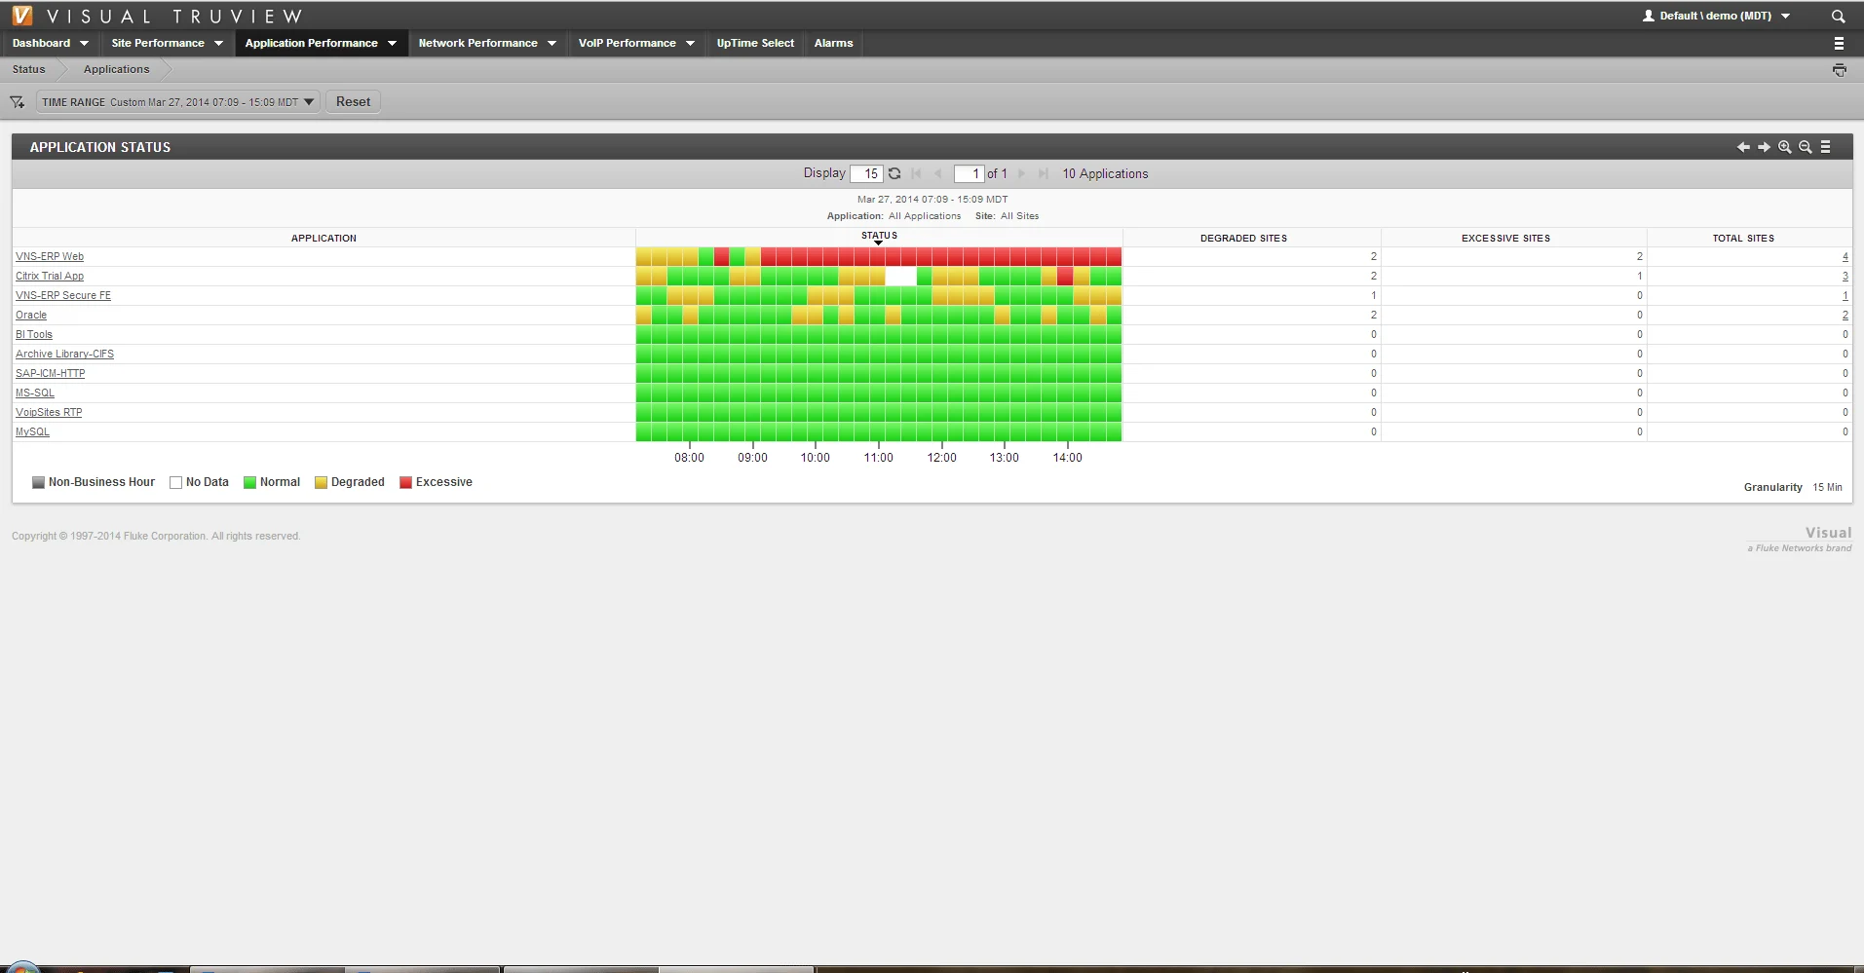
Task: Open the Time Range custom dropdown
Action: (x=178, y=102)
